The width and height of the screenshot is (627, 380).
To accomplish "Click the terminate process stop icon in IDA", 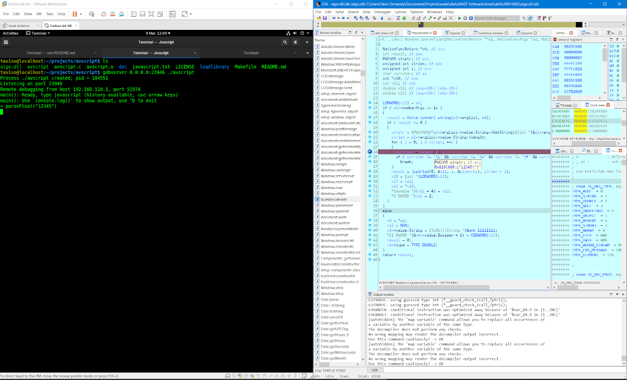I will point(471,18).
